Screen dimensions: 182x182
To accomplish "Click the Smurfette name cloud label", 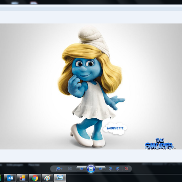I will point(115,128).
